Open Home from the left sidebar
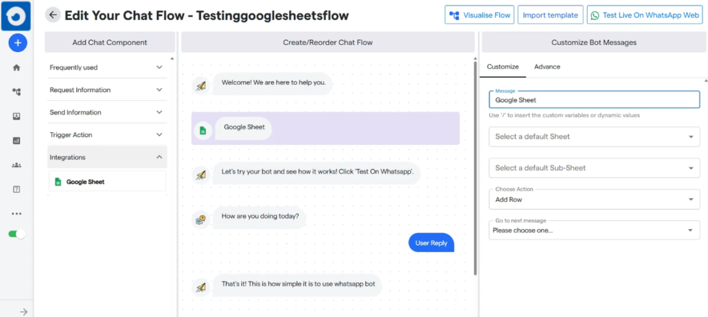This screenshot has height=317, width=708. (17, 68)
